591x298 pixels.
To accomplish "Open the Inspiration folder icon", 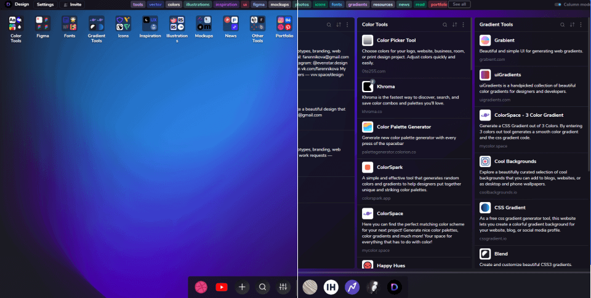I will click(x=150, y=23).
